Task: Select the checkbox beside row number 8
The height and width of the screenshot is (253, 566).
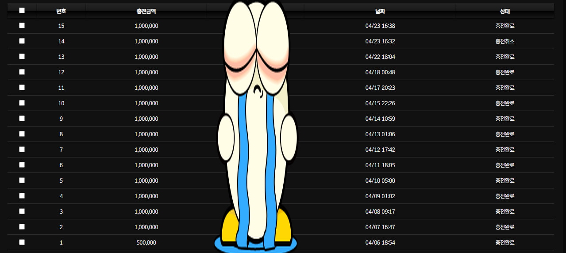Action: 22,134
